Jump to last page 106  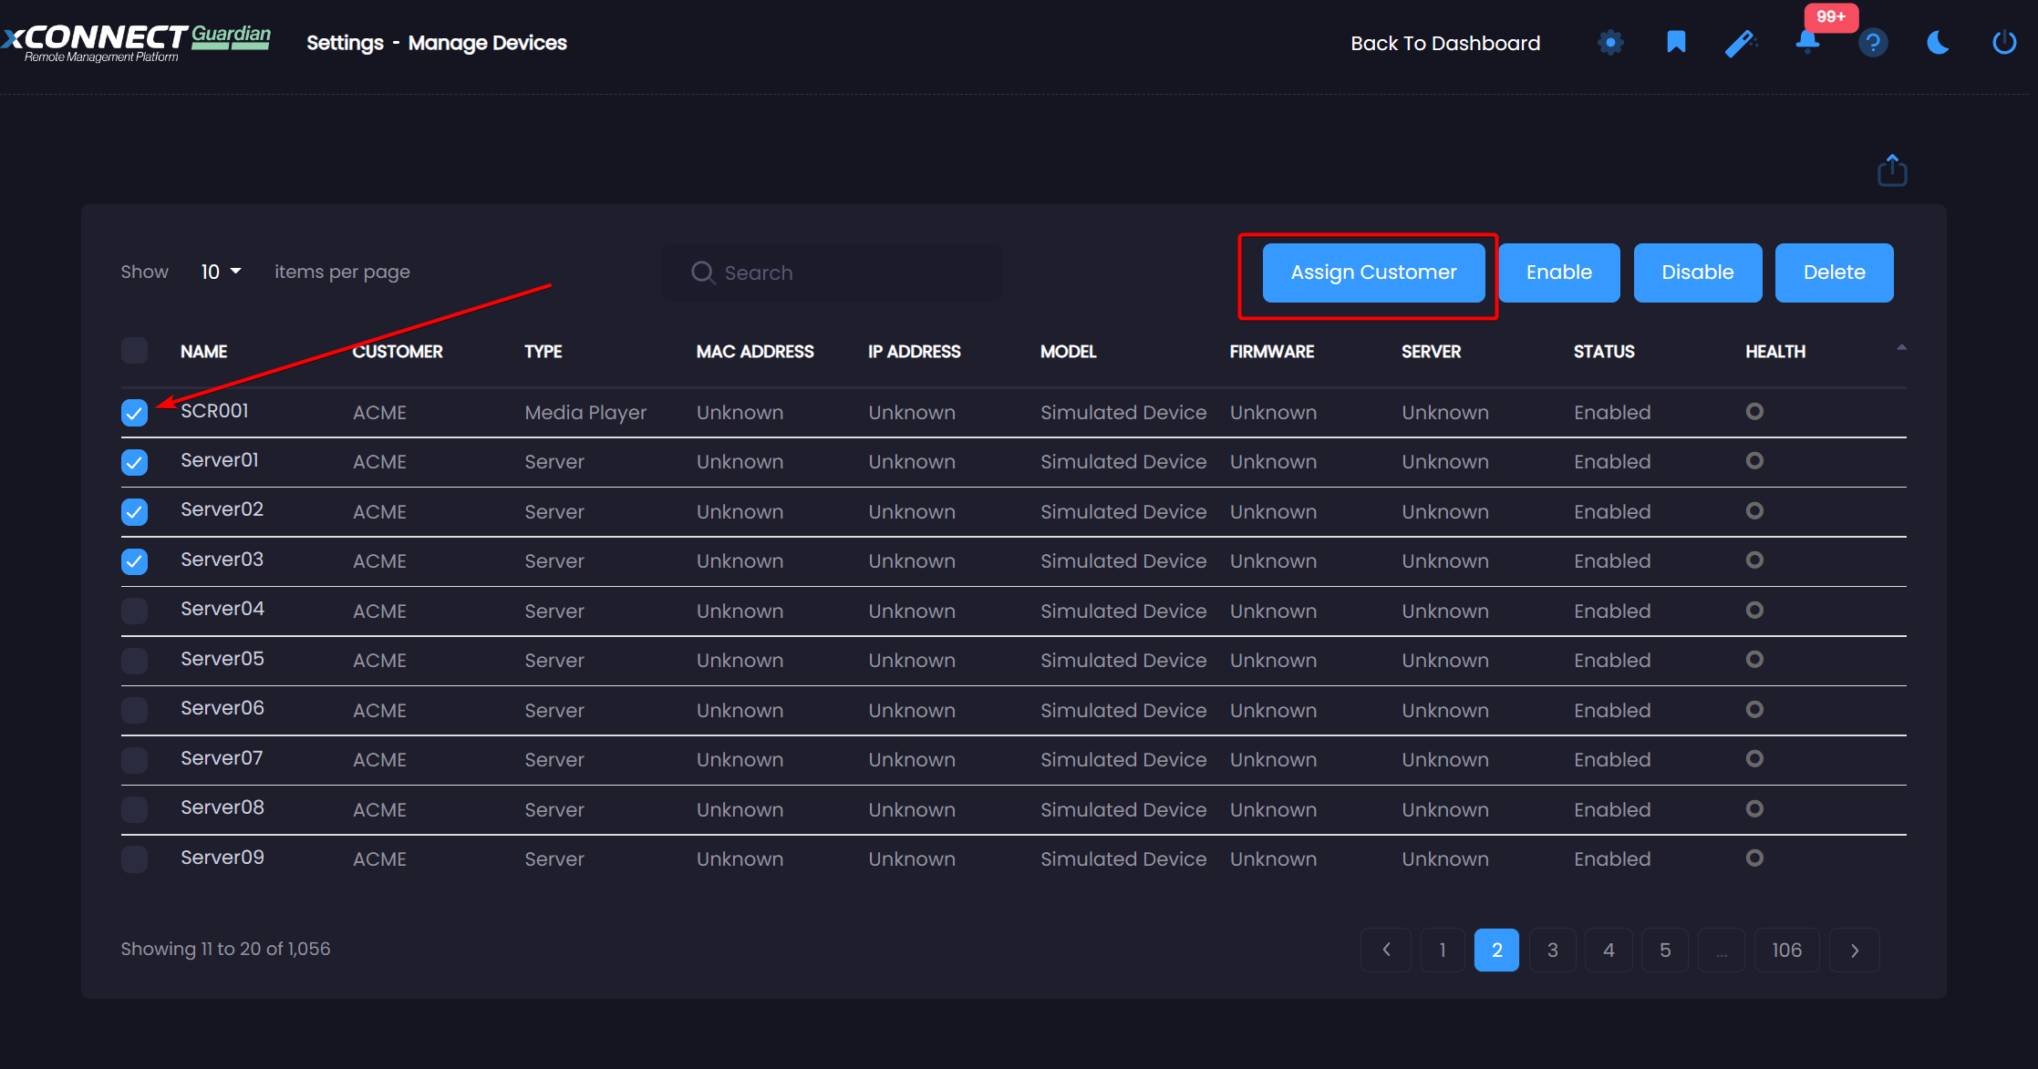[1786, 950]
